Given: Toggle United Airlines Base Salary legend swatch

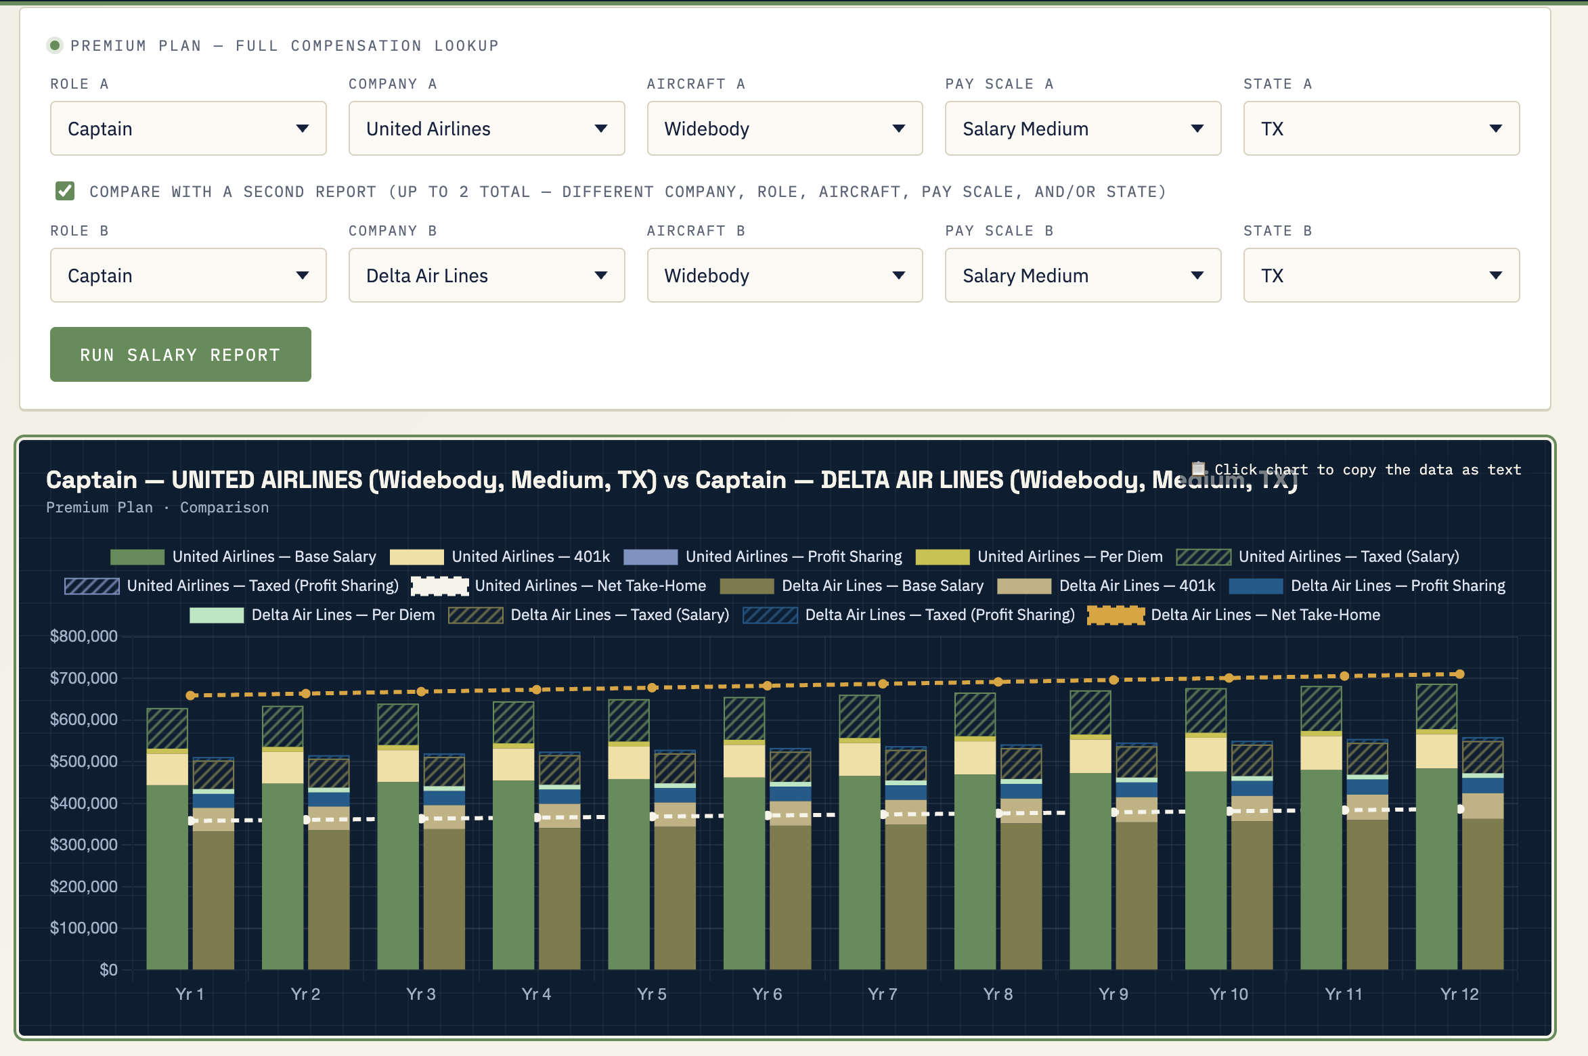Looking at the screenshot, I should pos(137,557).
